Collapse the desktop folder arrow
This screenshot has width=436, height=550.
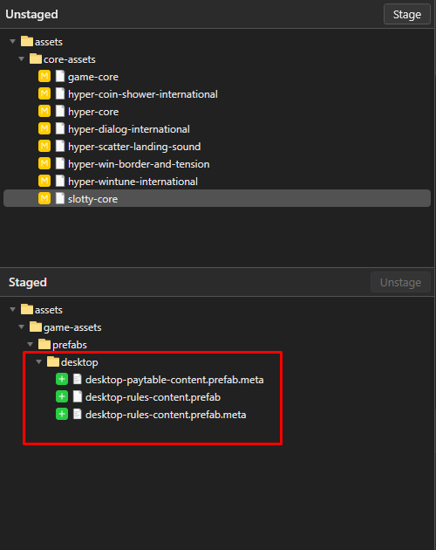pyautogui.click(x=39, y=362)
